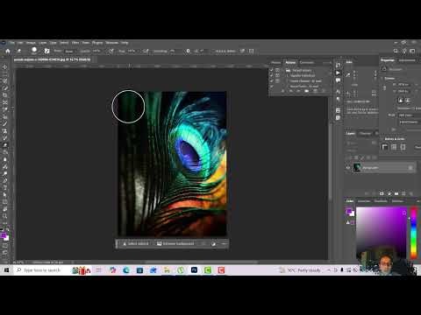Select the Crop tool
Viewport: 421px width, 315px height.
click(5, 95)
